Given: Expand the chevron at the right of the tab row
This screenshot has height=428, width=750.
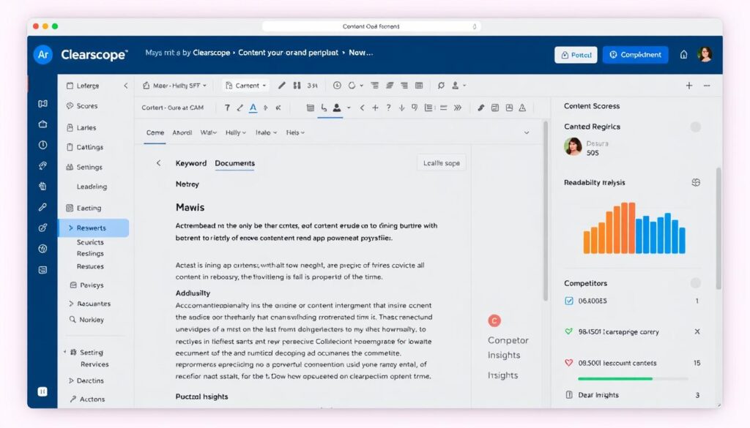Looking at the screenshot, I should (526, 132).
